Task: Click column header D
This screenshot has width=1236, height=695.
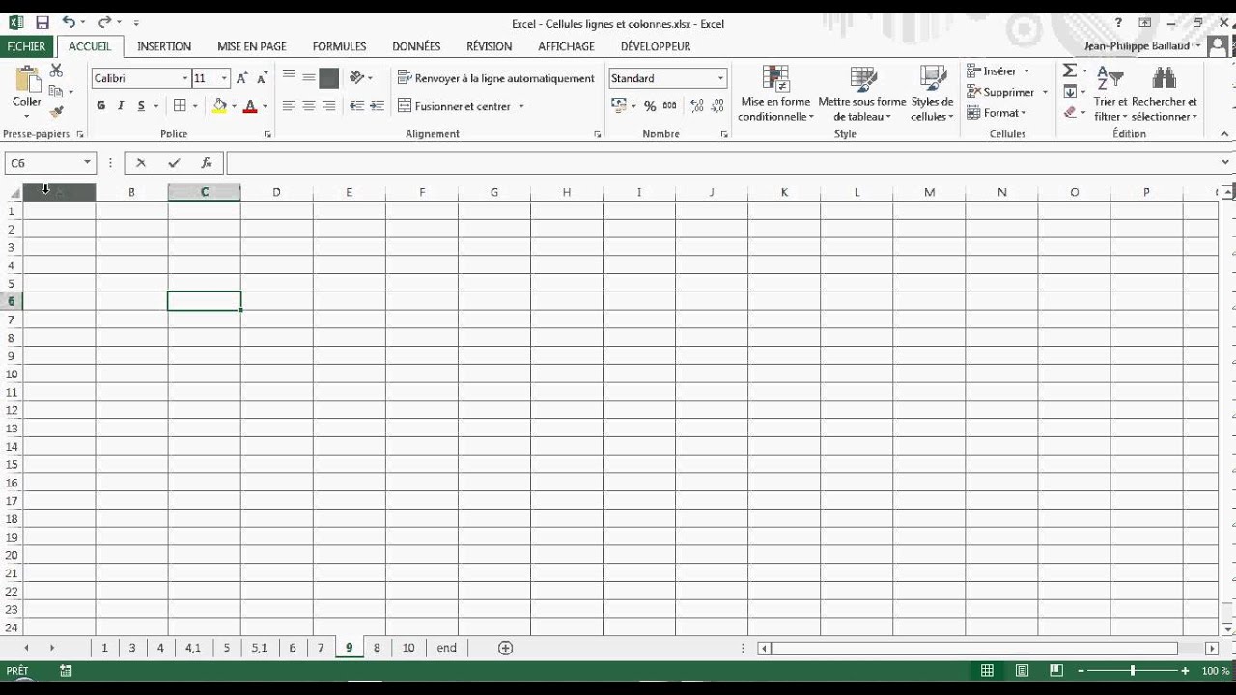Action: tap(276, 192)
